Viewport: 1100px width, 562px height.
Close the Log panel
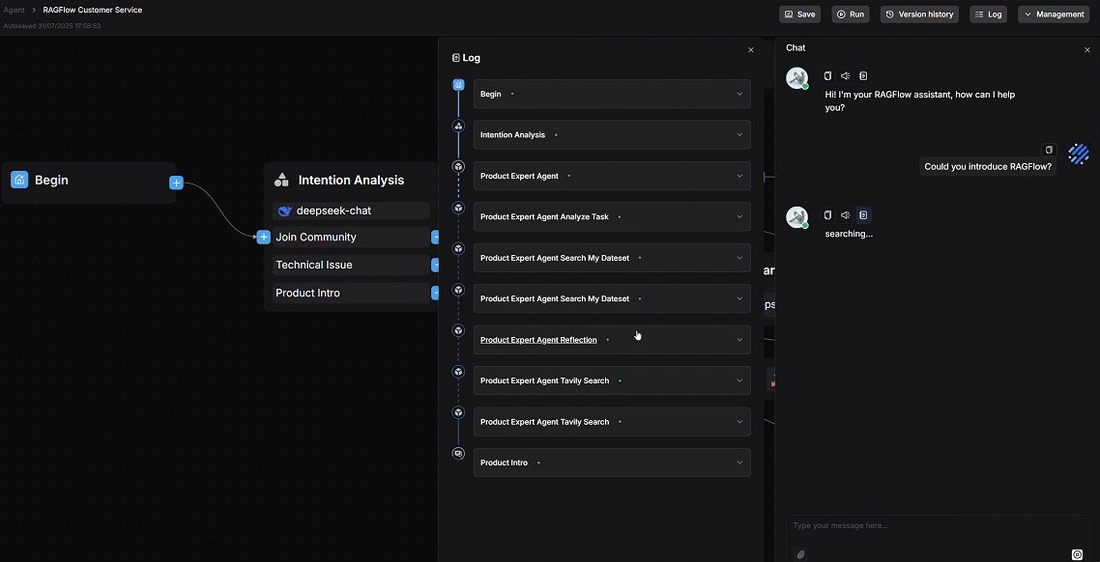pos(751,50)
